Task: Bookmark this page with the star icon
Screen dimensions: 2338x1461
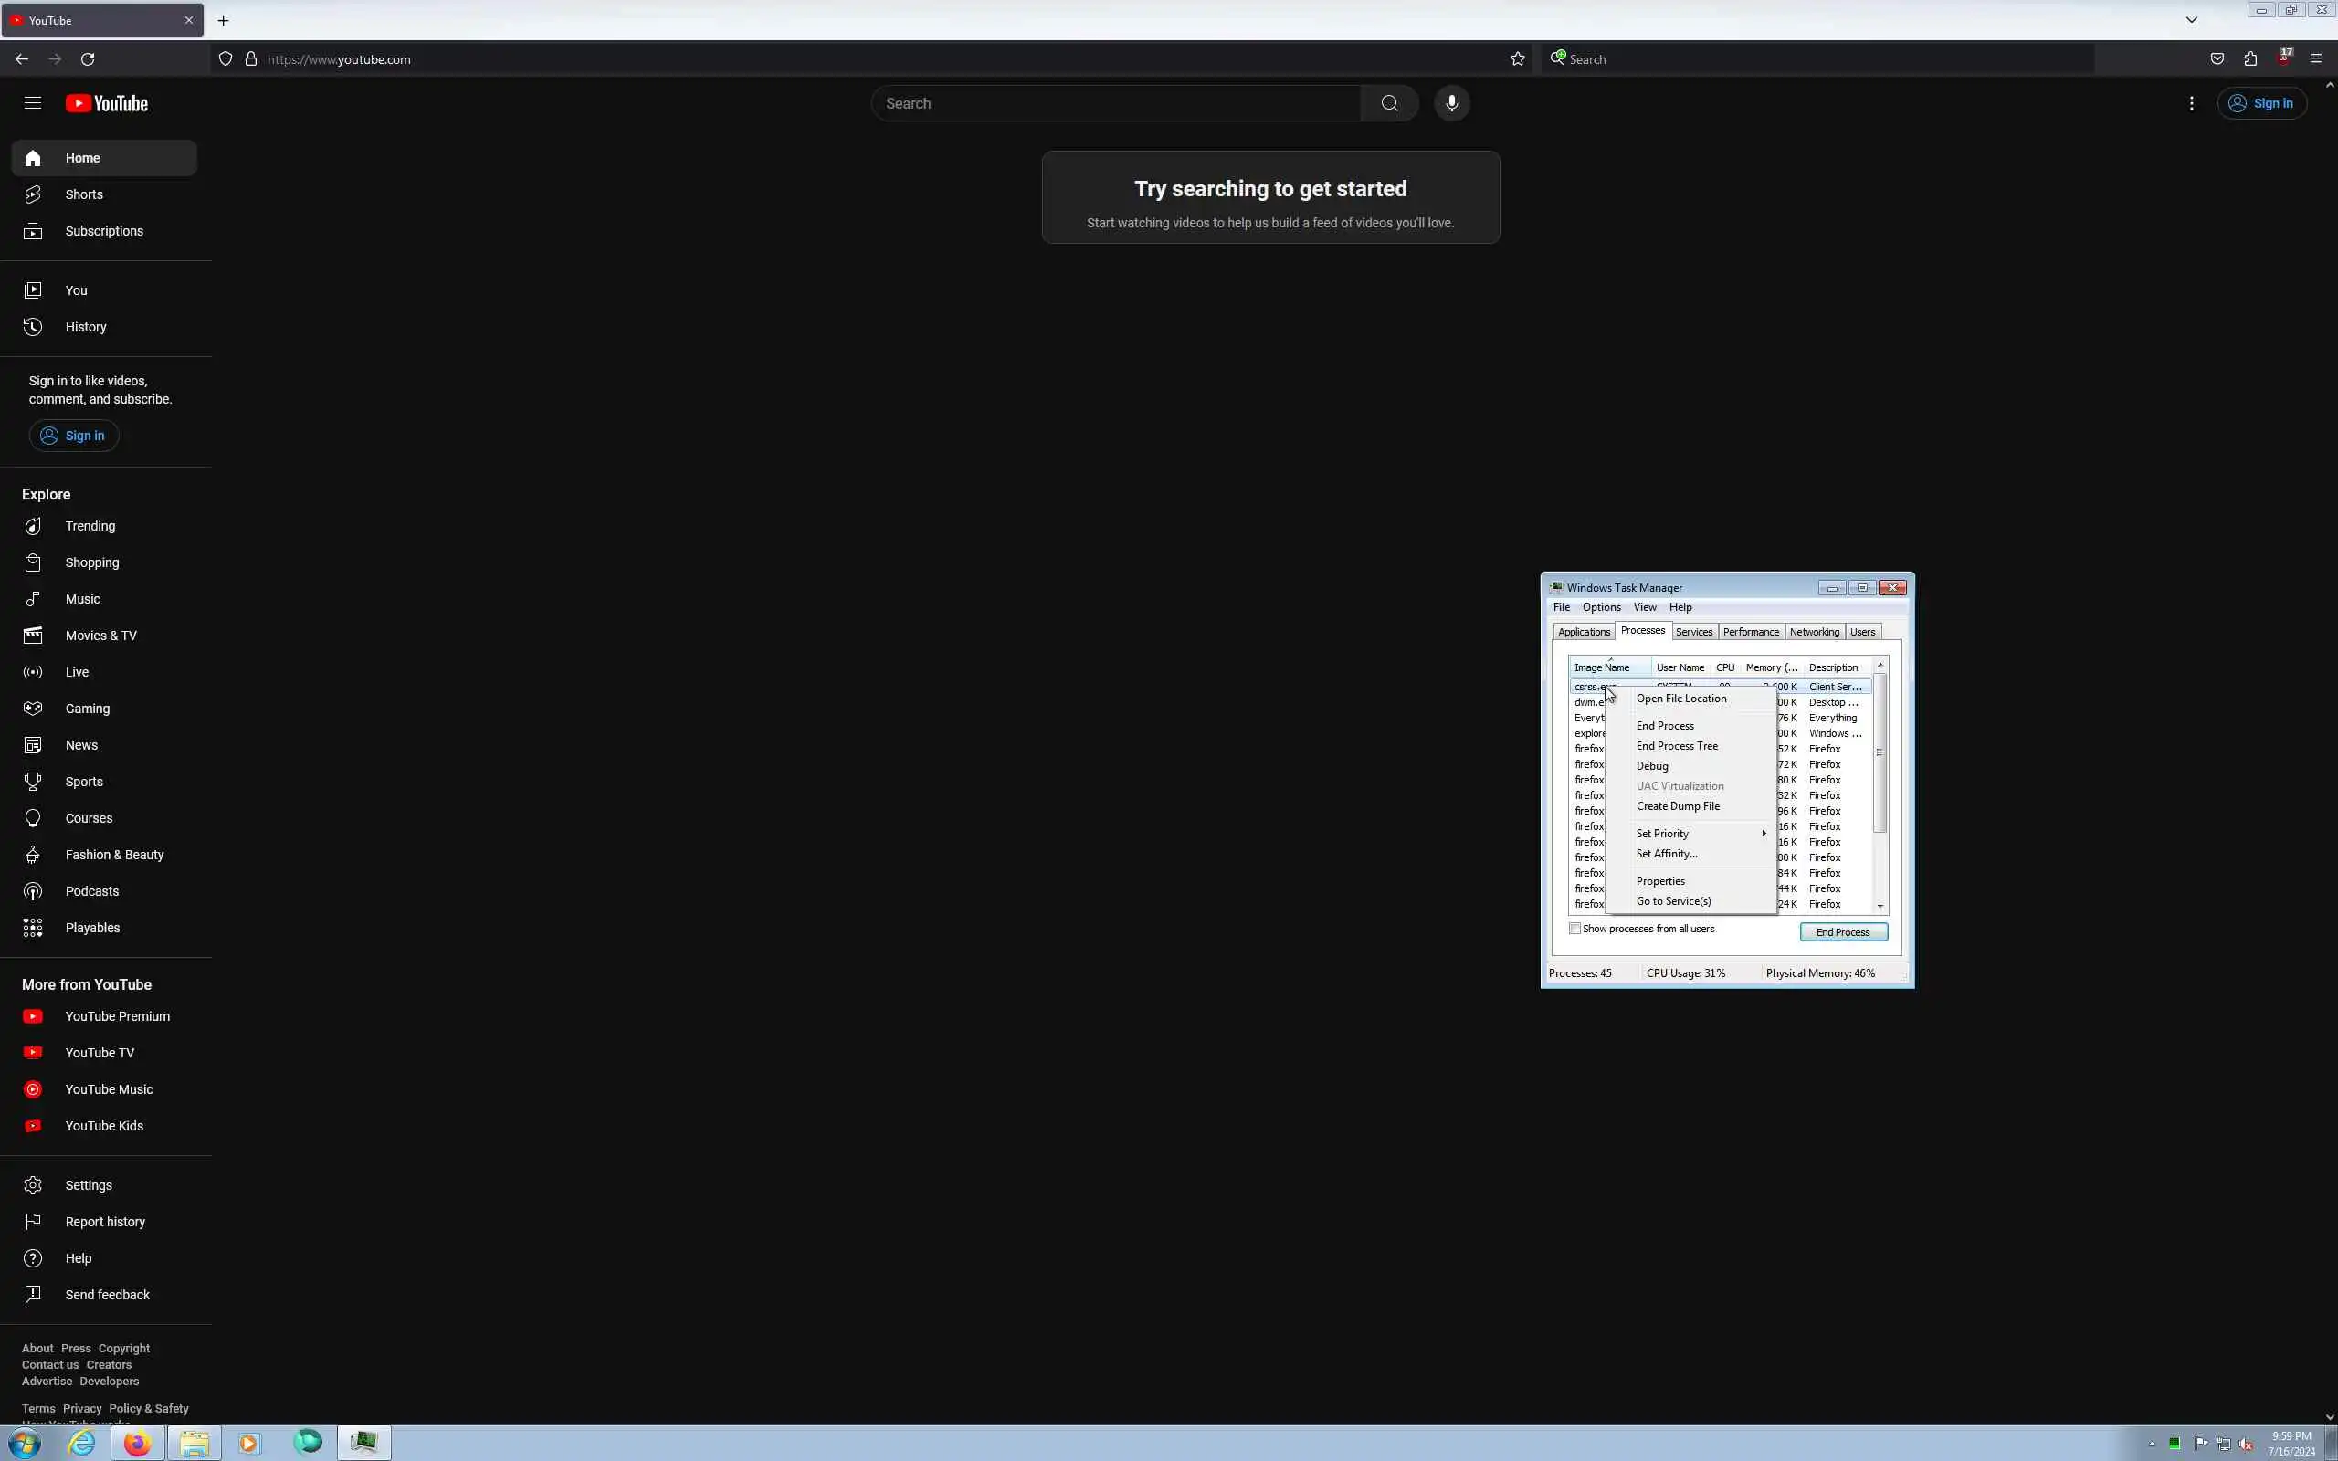Action: coord(1518,59)
